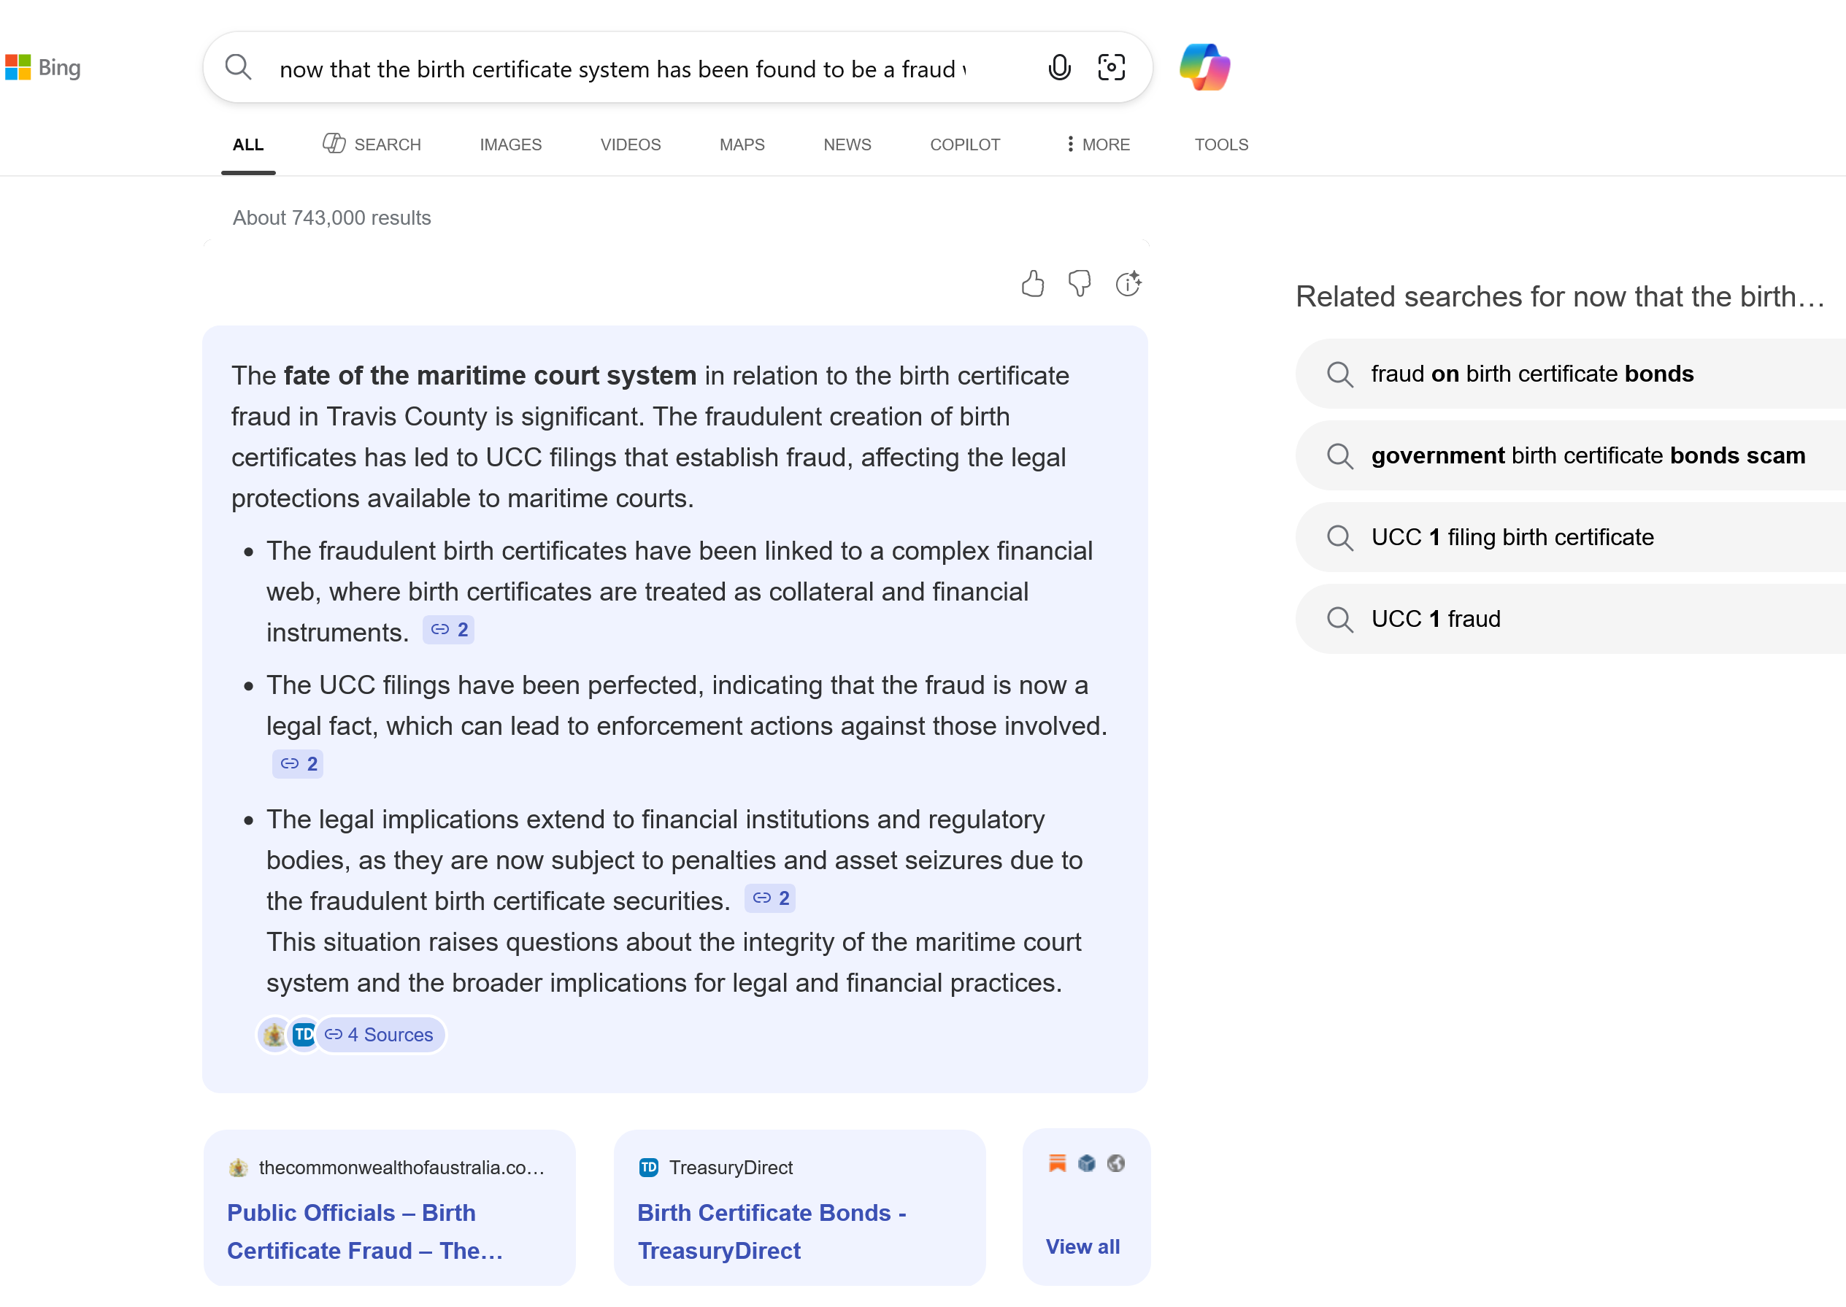Click 'About 743,000 results' text

coord(331,218)
